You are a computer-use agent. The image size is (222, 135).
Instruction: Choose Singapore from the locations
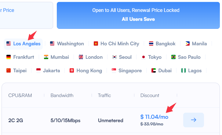(127, 70)
